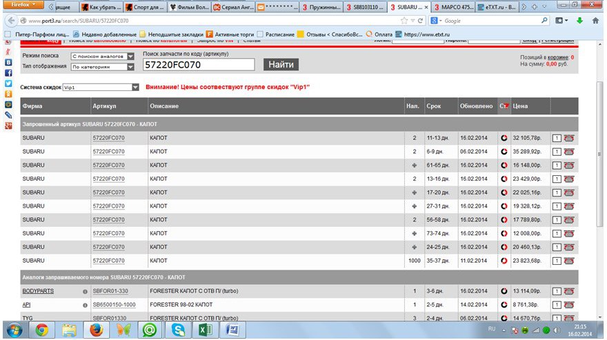
Task: Click volume icon in system tray
Action: pyautogui.click(x=557, y=330)
